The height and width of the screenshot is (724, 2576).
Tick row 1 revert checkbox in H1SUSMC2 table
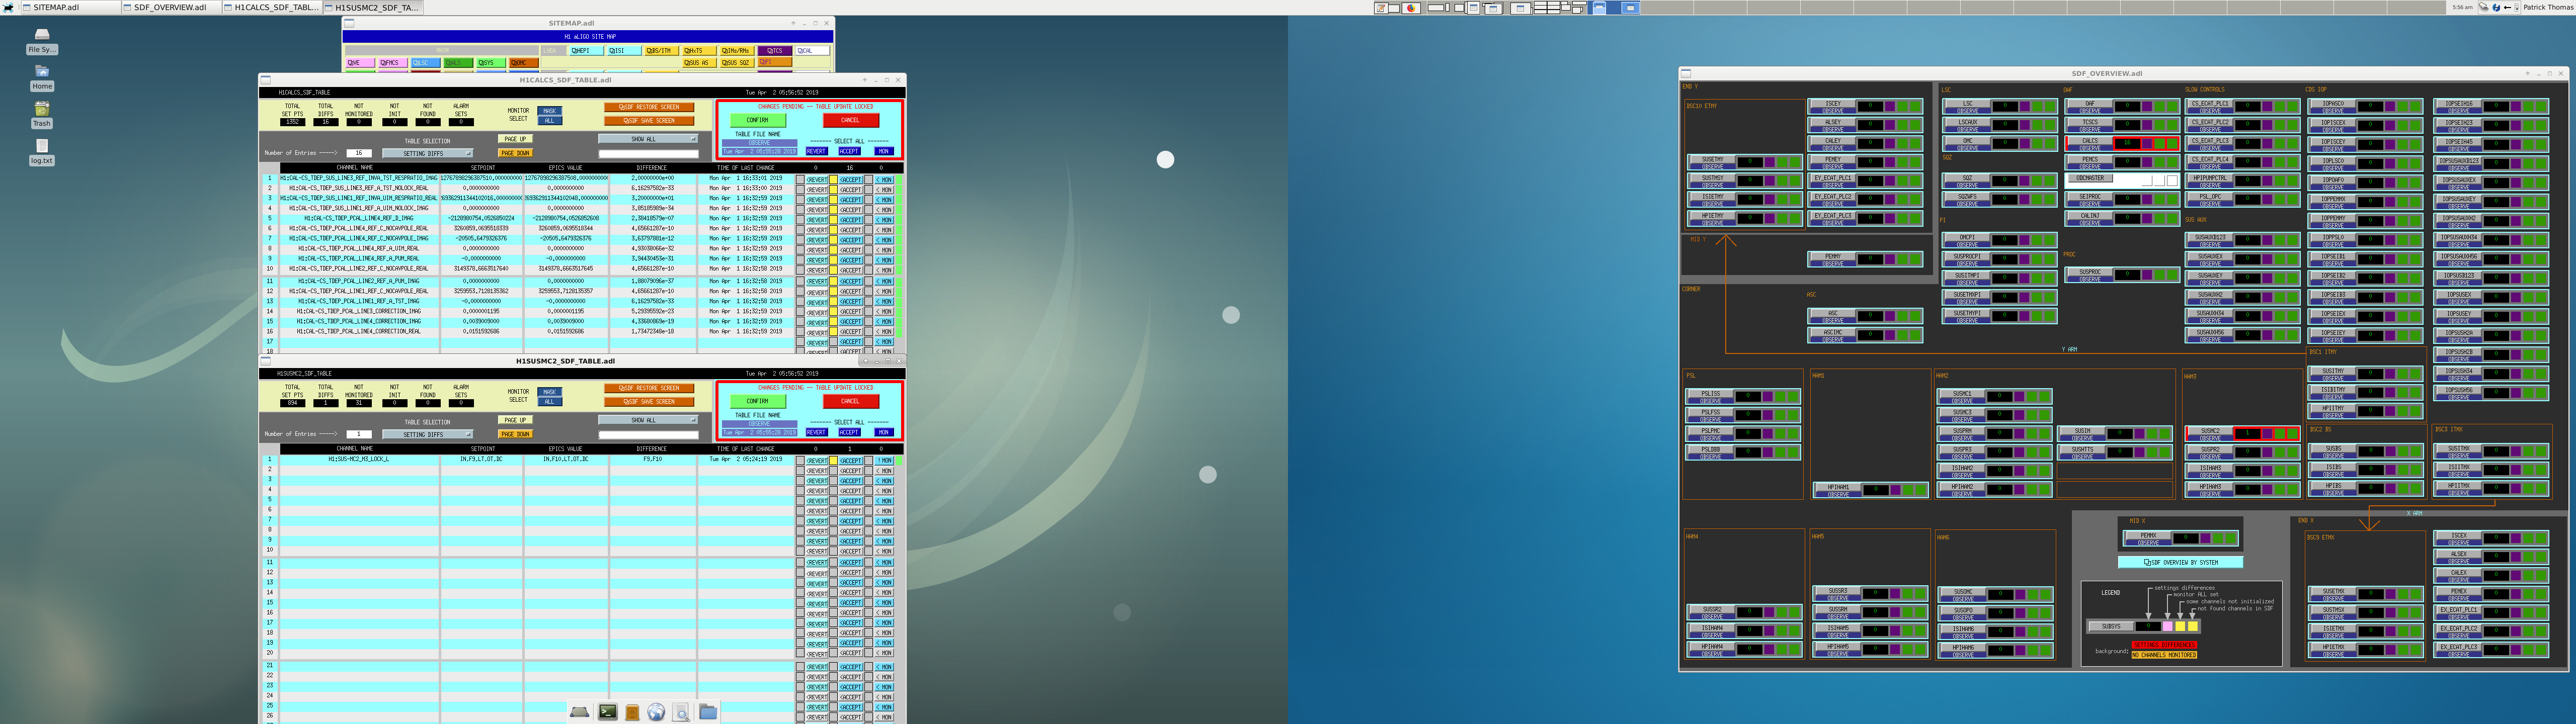pyautogui.click(x=800, y=461)
